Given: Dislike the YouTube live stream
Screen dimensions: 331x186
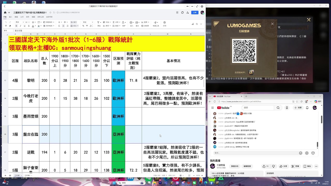Looking at the screenshot, I should 273,166.
